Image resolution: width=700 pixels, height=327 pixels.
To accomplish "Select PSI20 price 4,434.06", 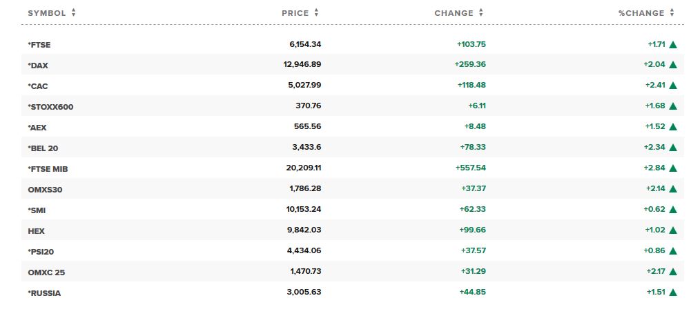I will 304,250.
